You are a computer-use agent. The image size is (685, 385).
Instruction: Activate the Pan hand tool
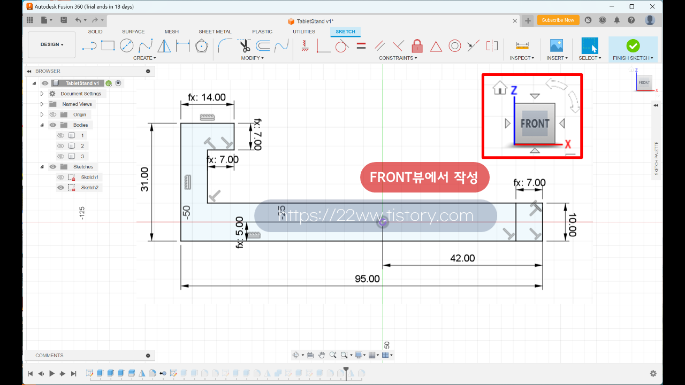tap(322, 355)
